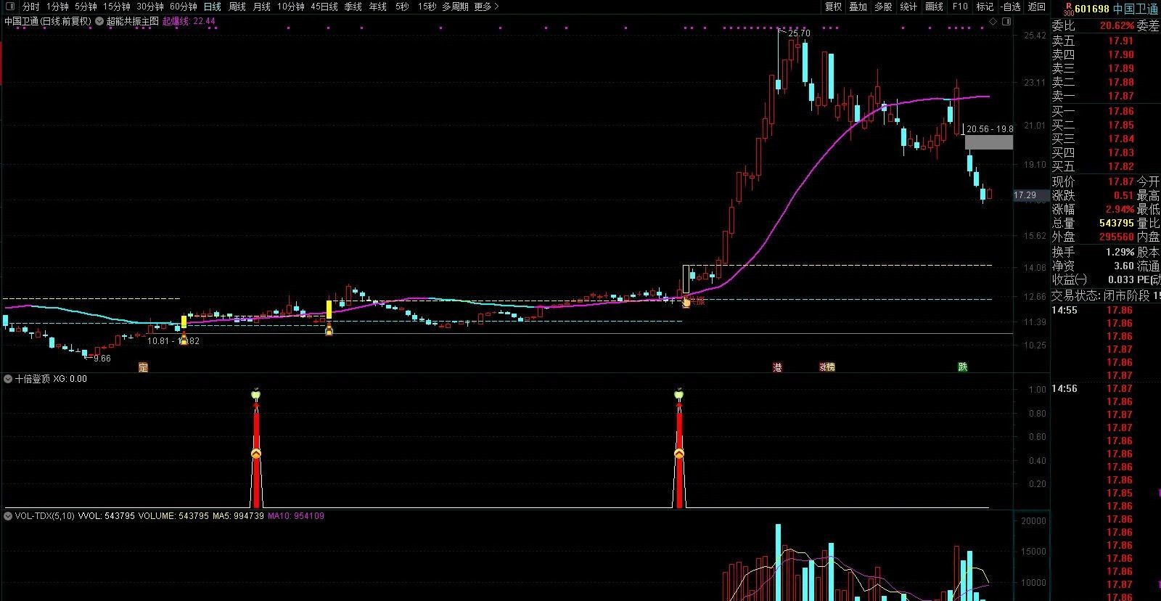This screenshot has width=1161, height=601.
Task: Open the F10 company info
Action: (959, 7)
